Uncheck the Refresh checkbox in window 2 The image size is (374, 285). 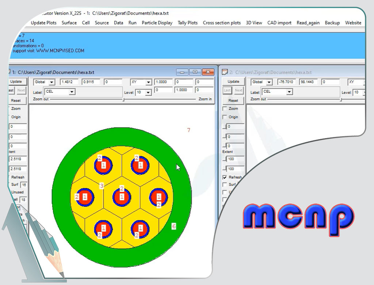click(225, 177)
